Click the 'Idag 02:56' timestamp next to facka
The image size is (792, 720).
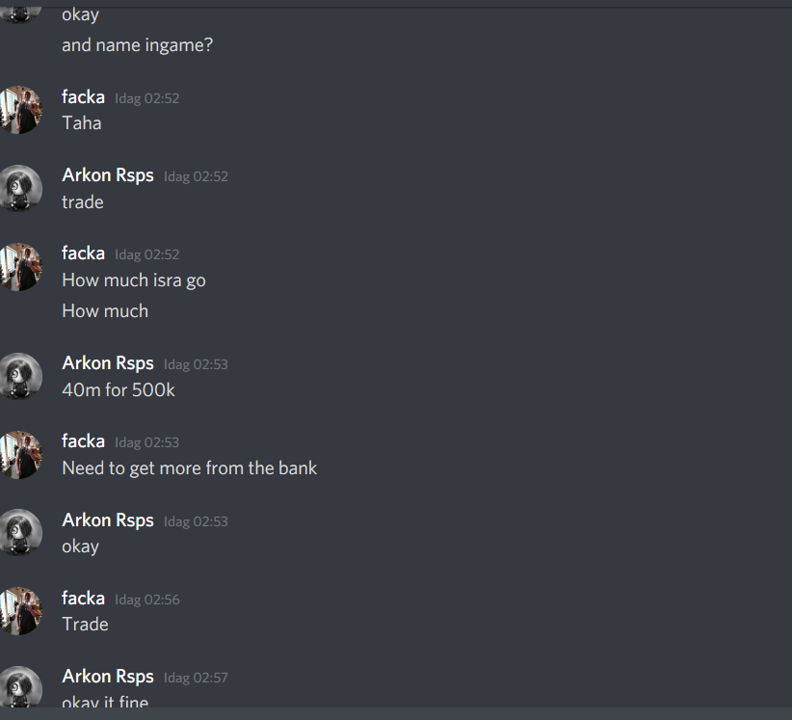147,600
